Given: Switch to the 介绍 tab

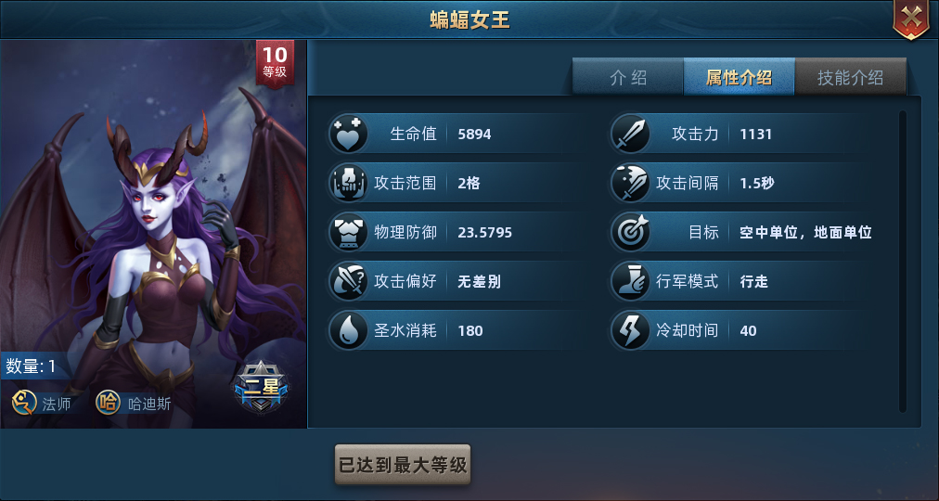Looking at the screenshot, I should tap(628, 77).
